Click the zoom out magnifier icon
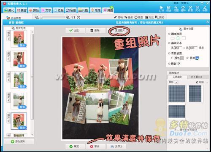This screenshot has width=211, height=152. click(x=37, y=17)
